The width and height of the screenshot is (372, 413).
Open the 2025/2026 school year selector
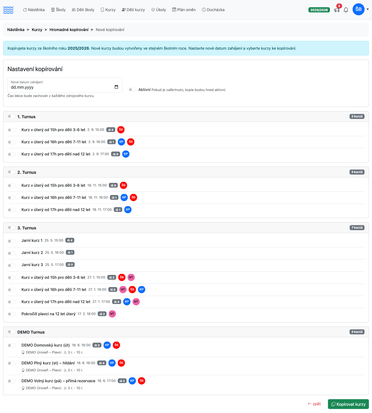(319, 10)
